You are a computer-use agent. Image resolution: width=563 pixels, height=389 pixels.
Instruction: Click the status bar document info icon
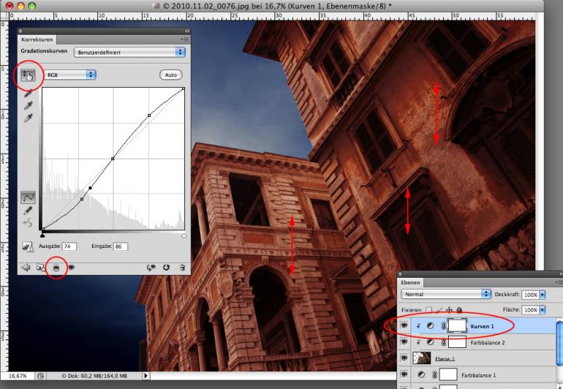click(40, 376)
